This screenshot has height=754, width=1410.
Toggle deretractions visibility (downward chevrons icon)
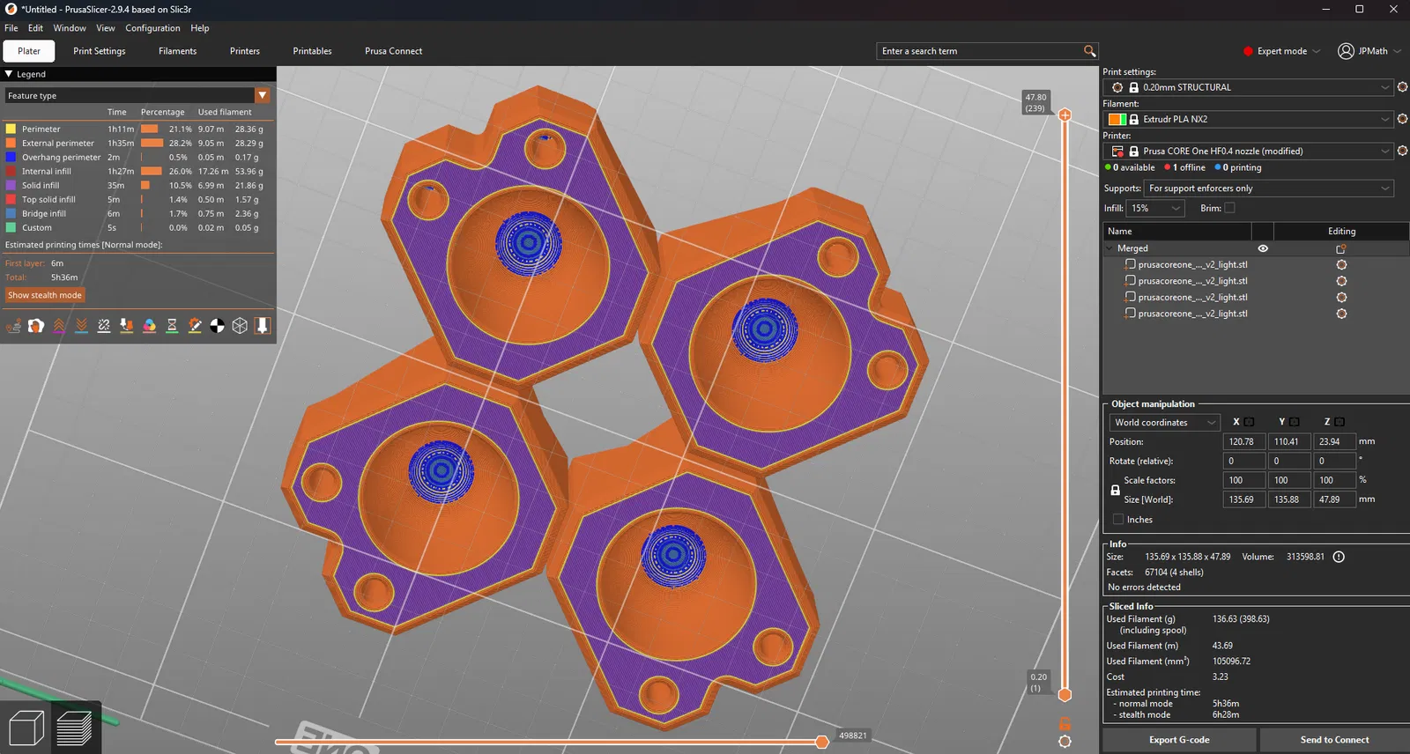pyautogui.click(x=82, y=326)
